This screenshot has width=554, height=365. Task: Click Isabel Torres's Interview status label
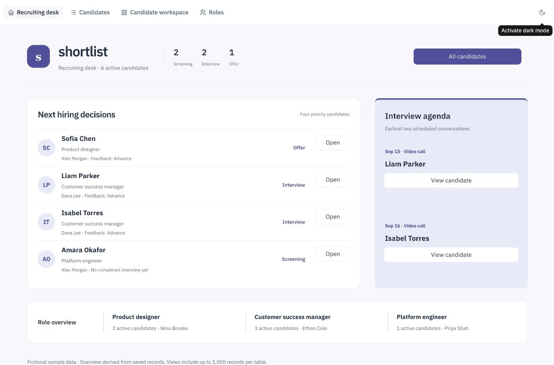pos(294,222)
